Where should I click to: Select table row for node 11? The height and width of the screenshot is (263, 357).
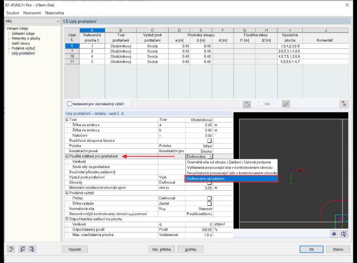pyautogui.click(x=72, y=62)
